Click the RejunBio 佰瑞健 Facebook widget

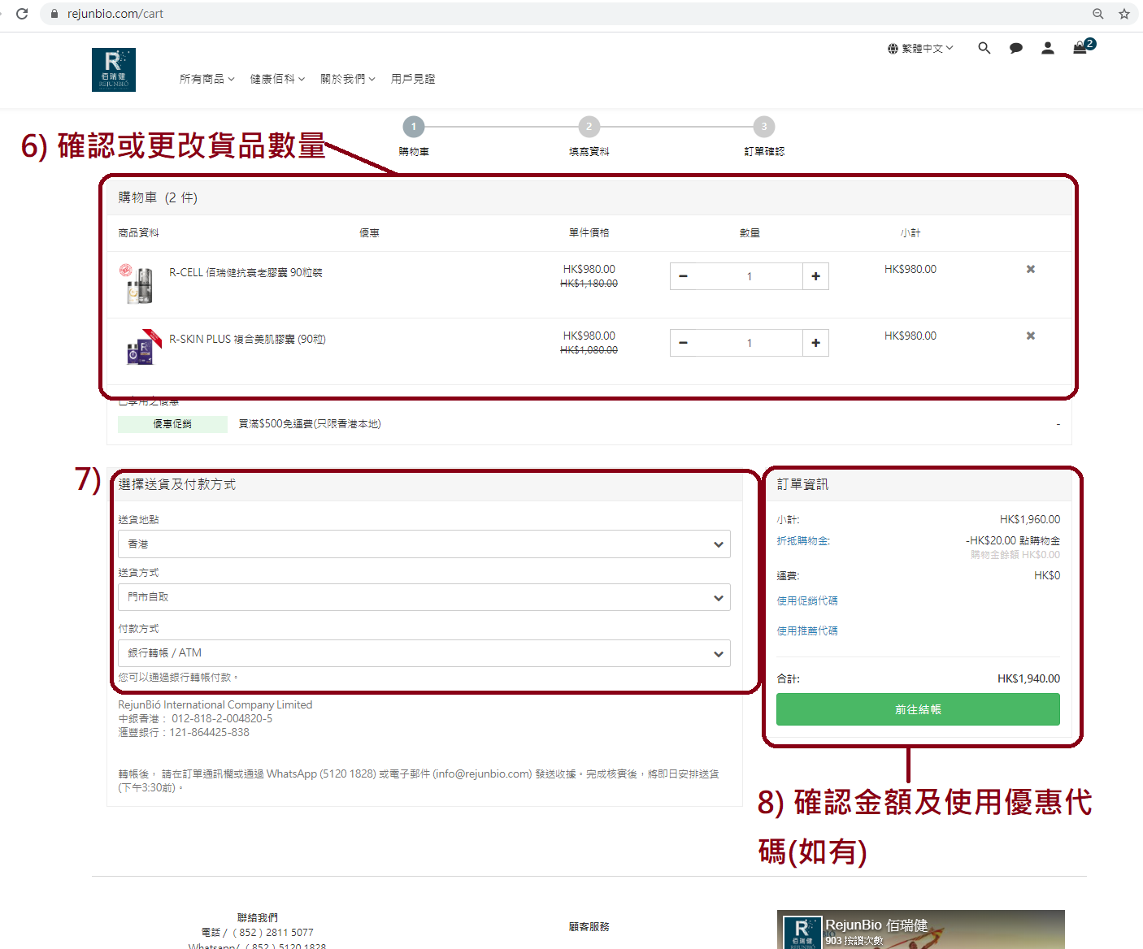(x=921, y=929)
